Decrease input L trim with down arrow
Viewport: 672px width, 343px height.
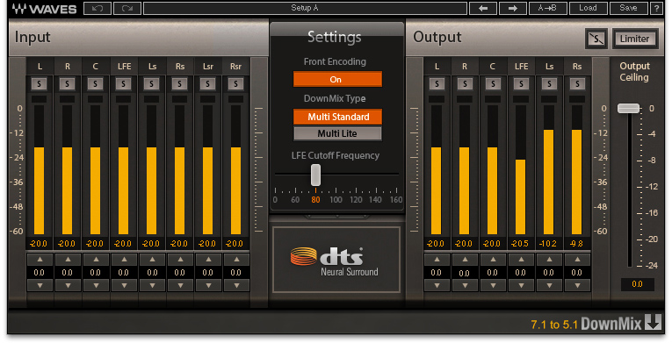[40, 285]
